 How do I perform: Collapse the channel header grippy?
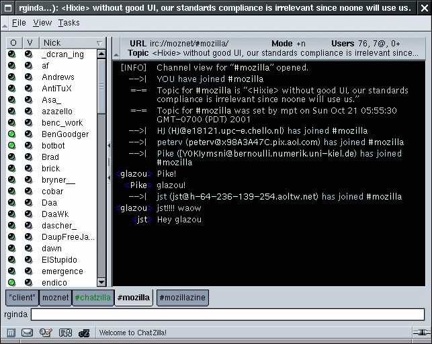(116, 49)
